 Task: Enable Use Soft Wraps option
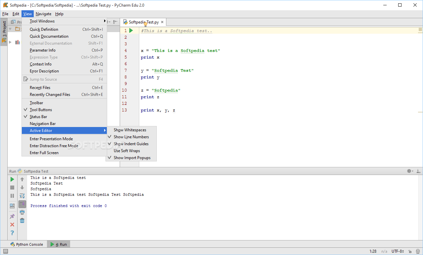coord(131,151)
